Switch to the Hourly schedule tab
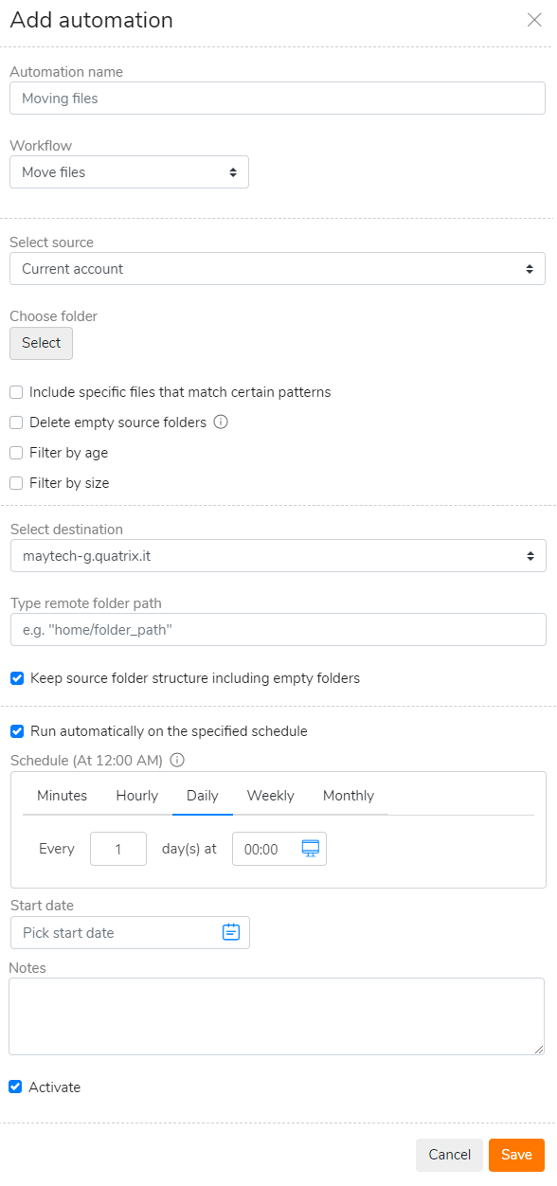Screen dimensions: 557x1186 [137, 796]
